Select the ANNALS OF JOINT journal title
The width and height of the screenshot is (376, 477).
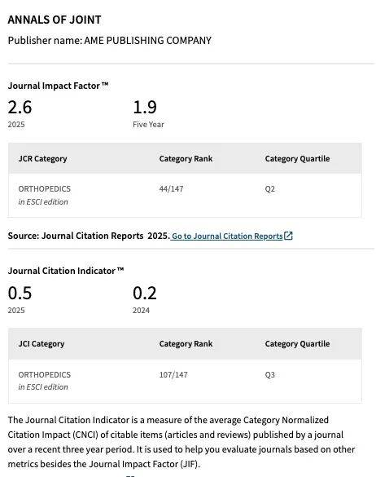tap(55, 20)
